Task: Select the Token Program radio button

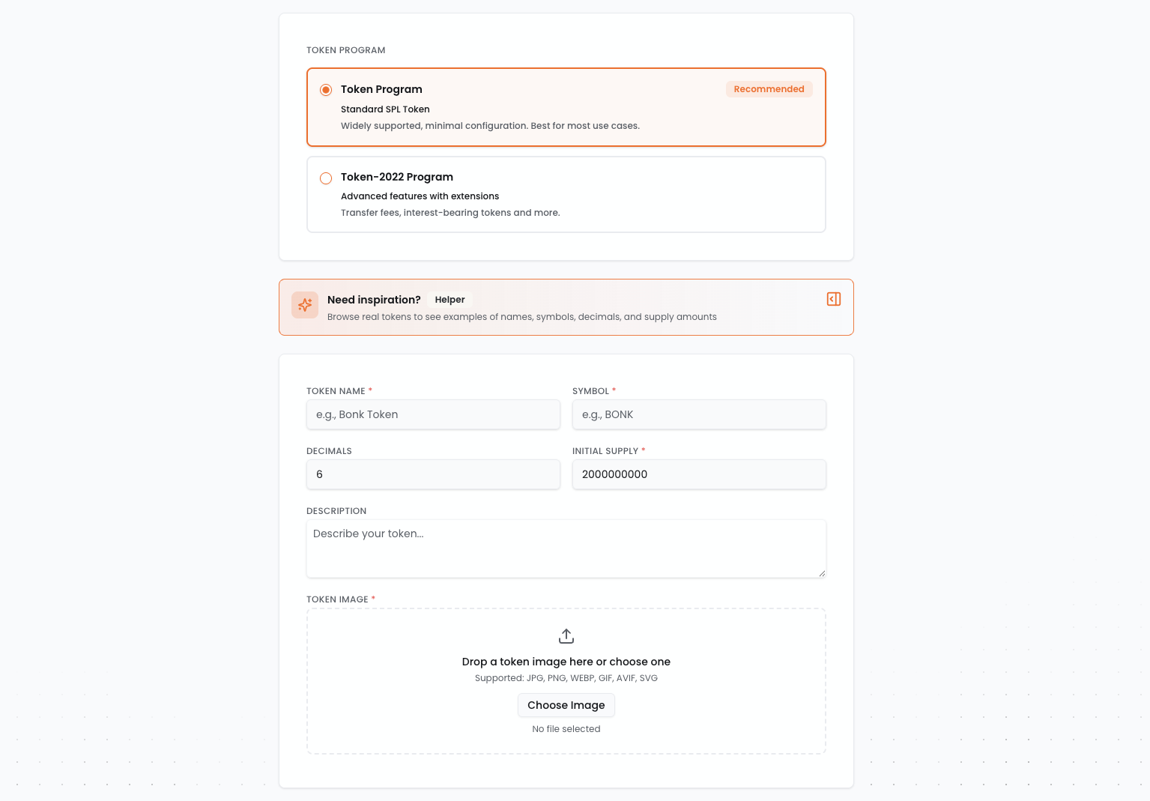Action: coord(326,90)
